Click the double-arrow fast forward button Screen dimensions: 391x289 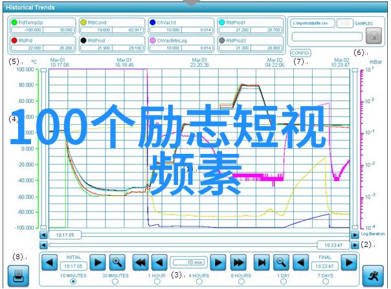point(238,262)
